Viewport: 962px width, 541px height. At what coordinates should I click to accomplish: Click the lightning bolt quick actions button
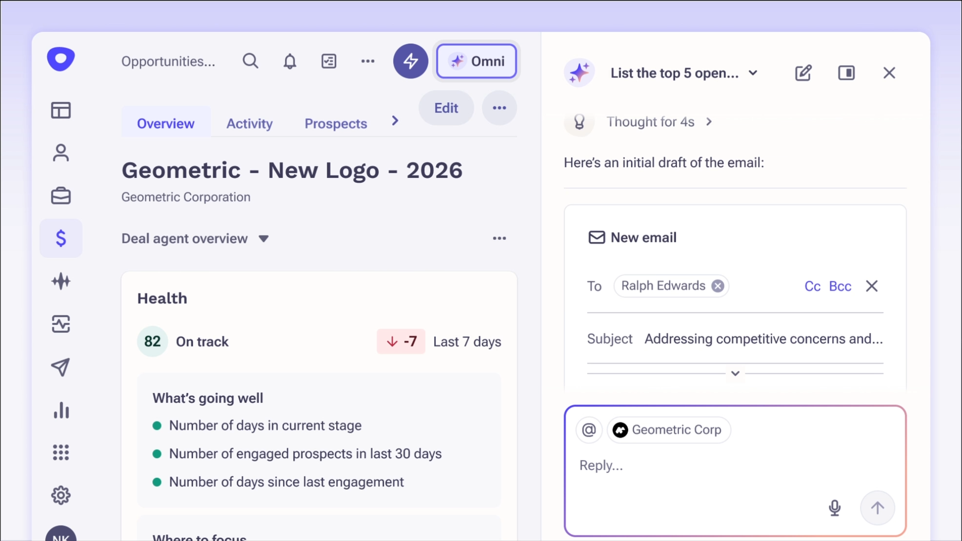click(410, 61)
